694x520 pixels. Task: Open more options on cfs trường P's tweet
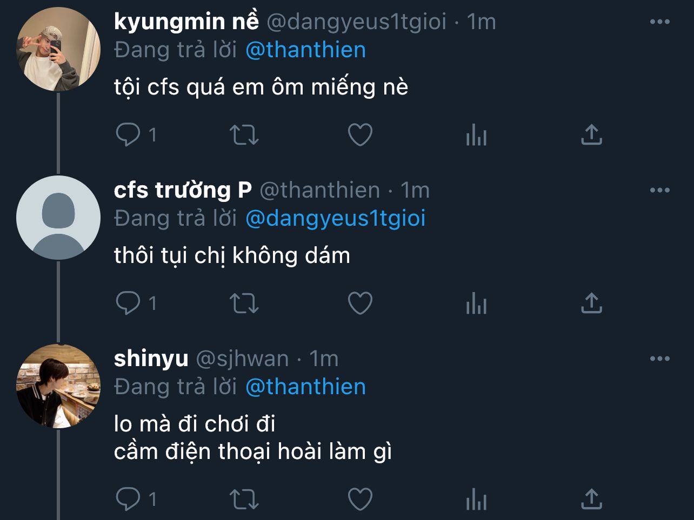click(659, 191)
